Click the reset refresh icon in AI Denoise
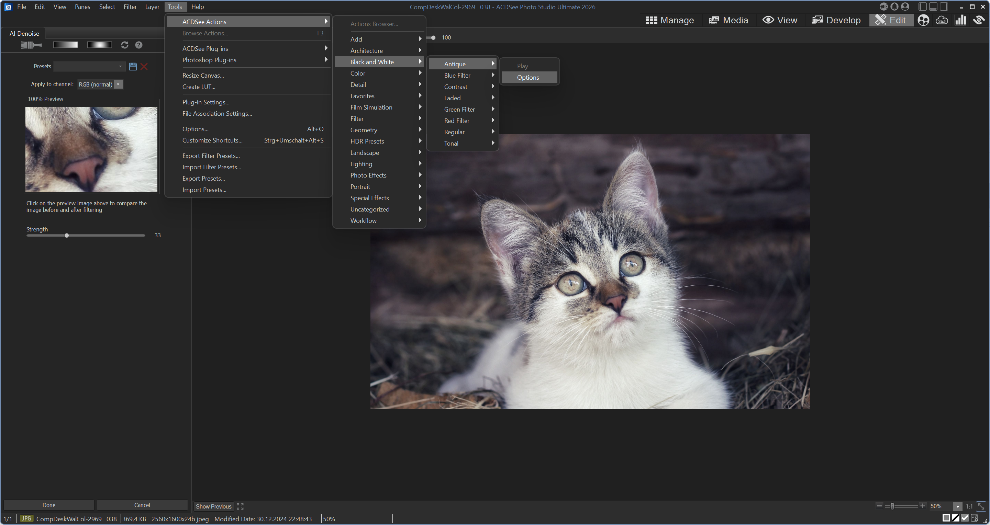This screenshot has height=525, width=990. pos(124,45)
